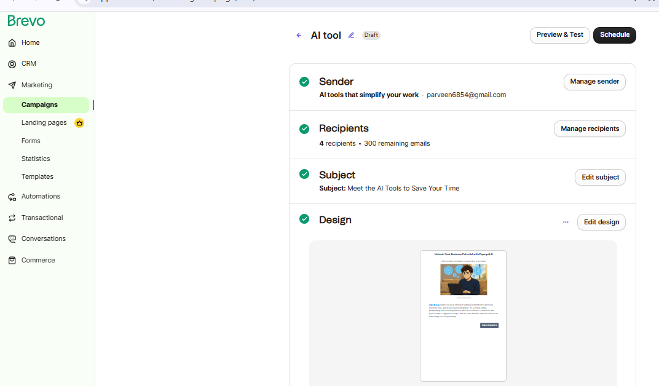Image resolution: width=659 pixels, height=386 pixels.
Task: Click the pencil icon to rename campaign
Action: tap(351, 36)
